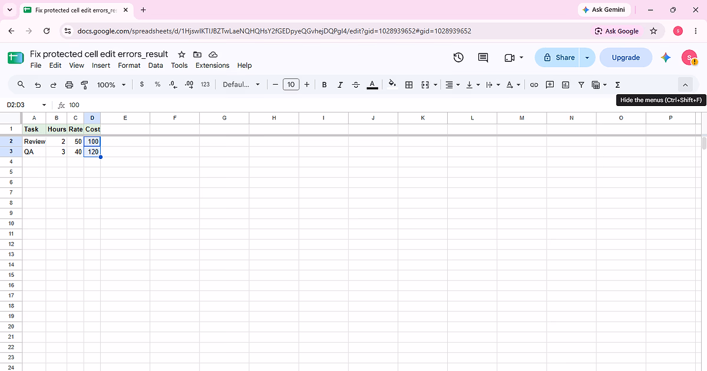Open the horizontal align dropdown
This screenshot has width=707, height=371.
pos(452,85)
